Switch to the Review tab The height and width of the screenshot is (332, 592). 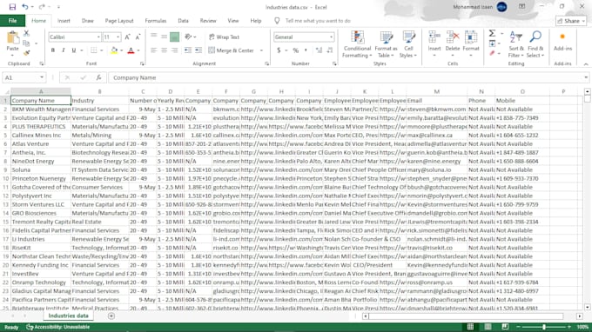208,21
